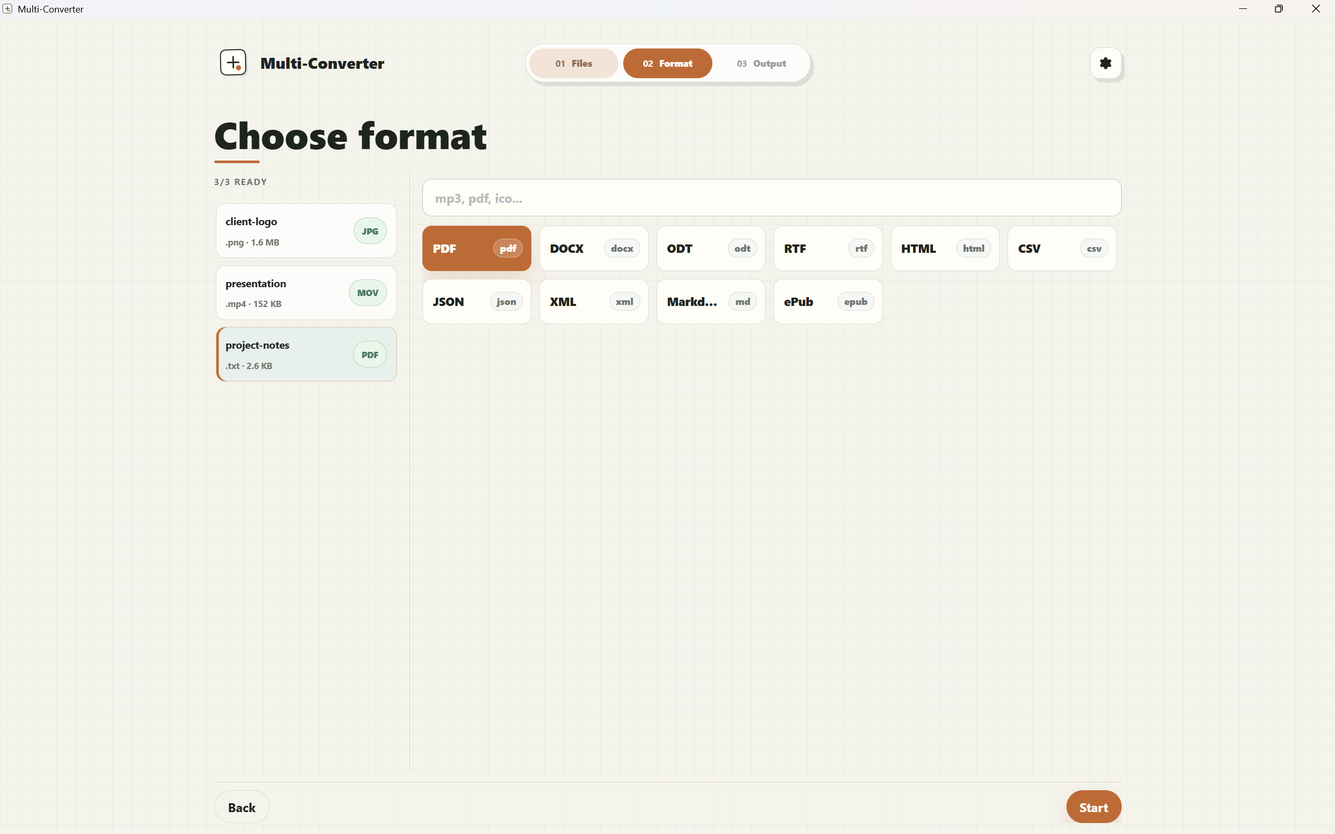1335x834 pixels.
Task: Select ePub as output format
Action: pyautogui.click(x=828, y=302)
